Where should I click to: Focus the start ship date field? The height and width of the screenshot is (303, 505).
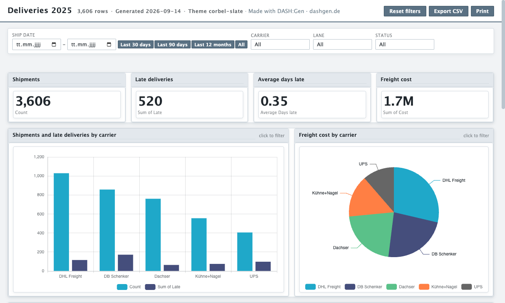pos(37,45)
